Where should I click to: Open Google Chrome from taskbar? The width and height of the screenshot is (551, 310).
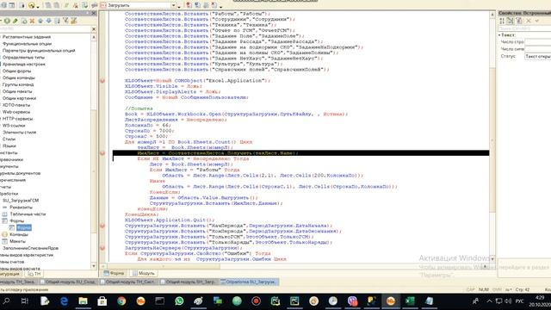(x=121, y=301)
